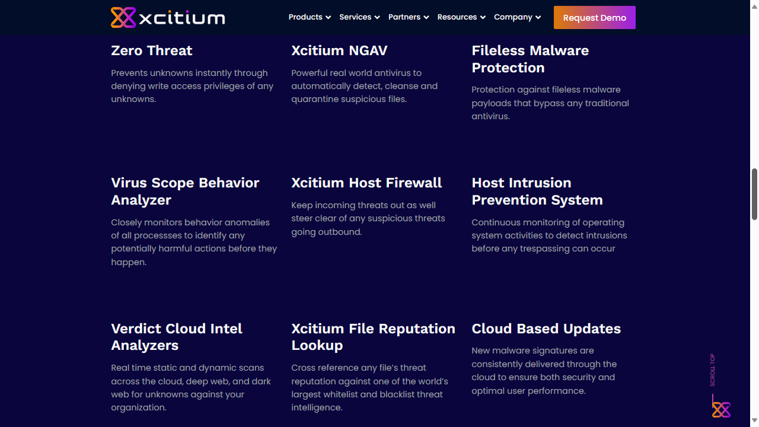Select the Xcitium Host Firewall heading

tap(367, 183)
